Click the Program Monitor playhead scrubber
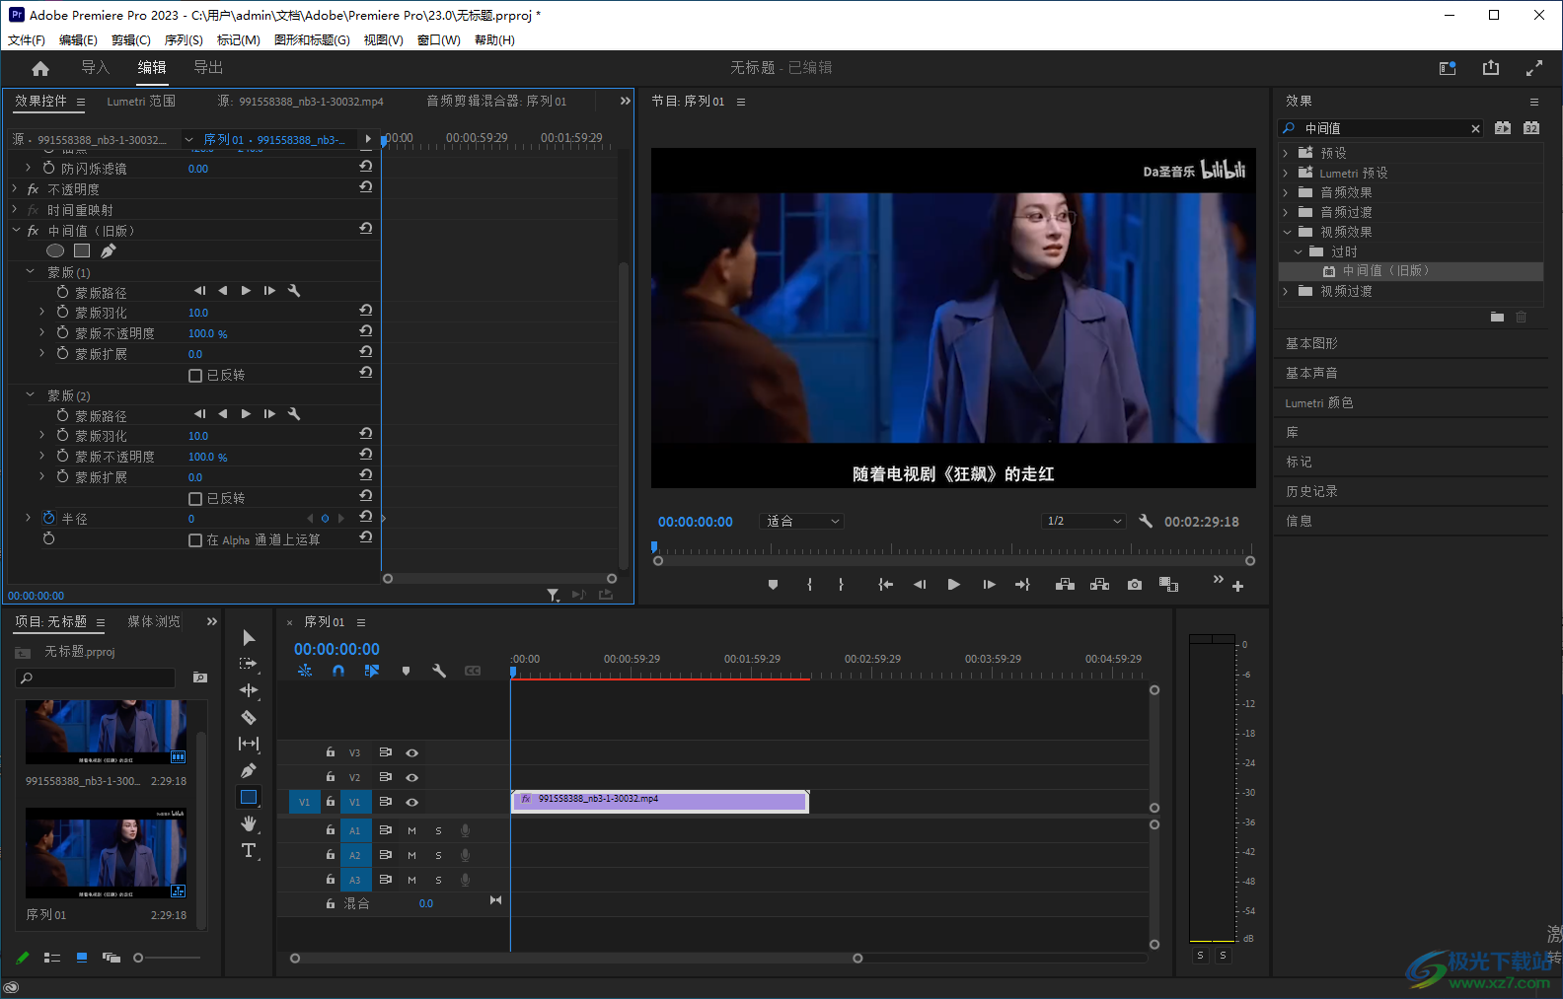 653,546
